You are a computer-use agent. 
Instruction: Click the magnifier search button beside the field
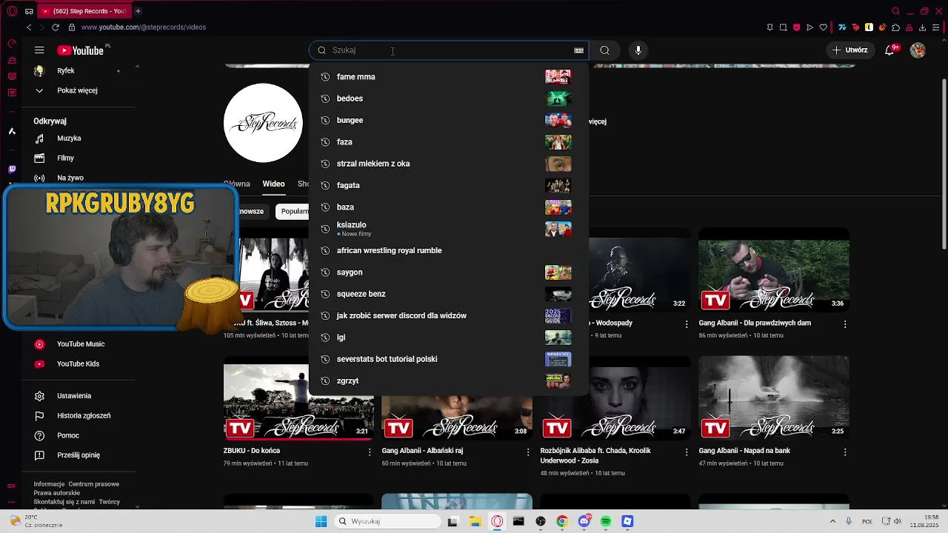pyautogui.click(x=604, y=50)
